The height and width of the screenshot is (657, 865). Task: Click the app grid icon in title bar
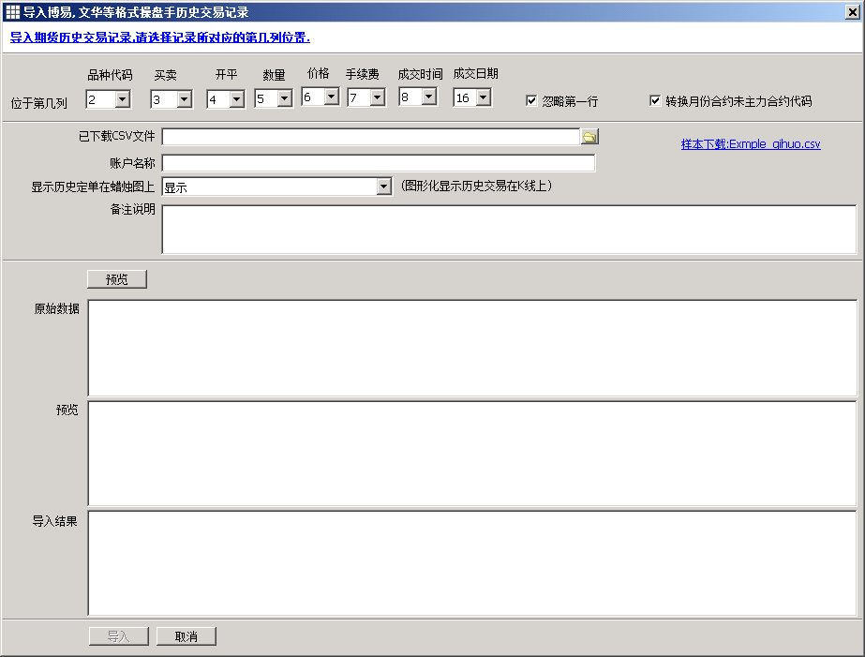point(12,12)
